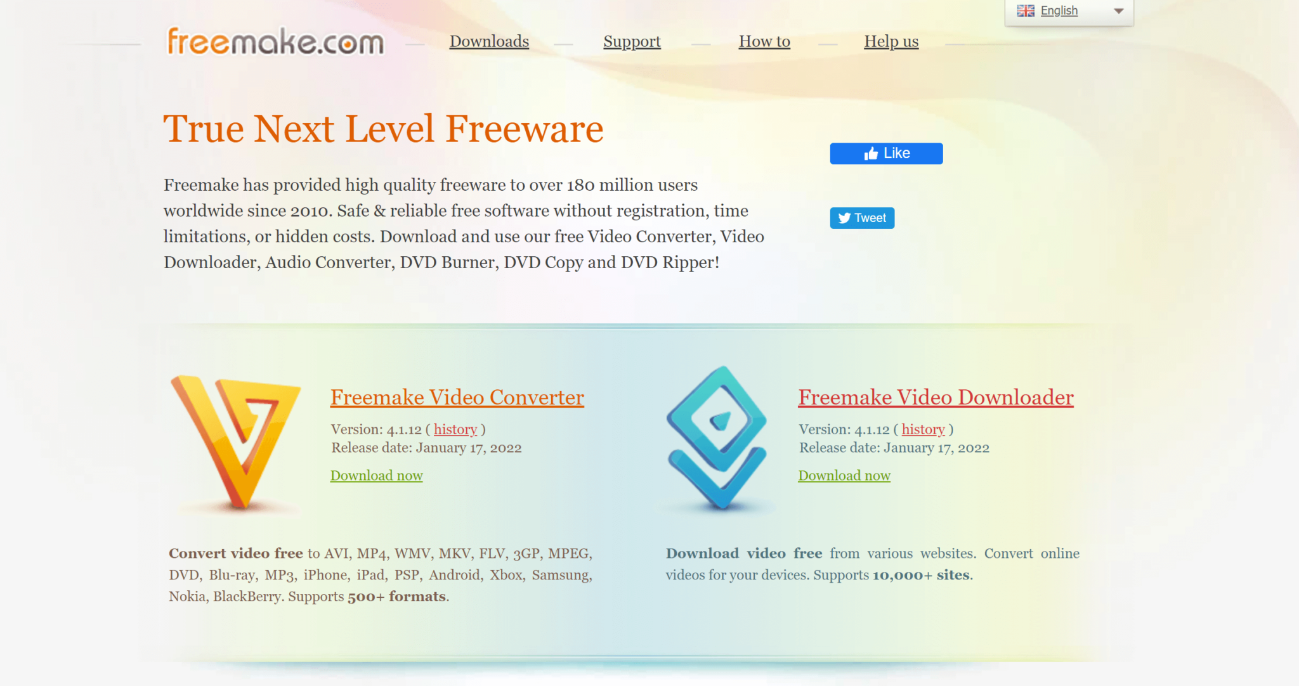This screenshot has width=1299, height=686.
Task: Click the Downloads navigation menu icon
Action: tap(490, 41)
